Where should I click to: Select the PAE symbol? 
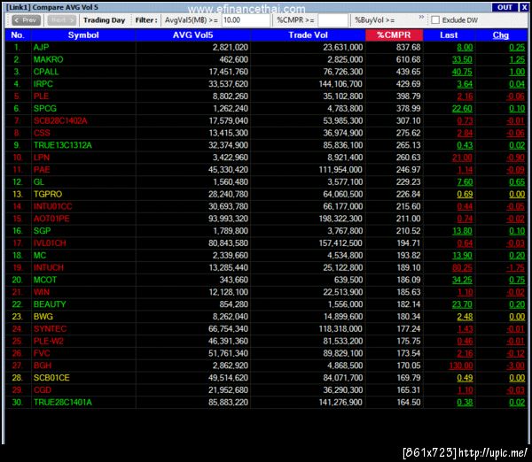42,170
